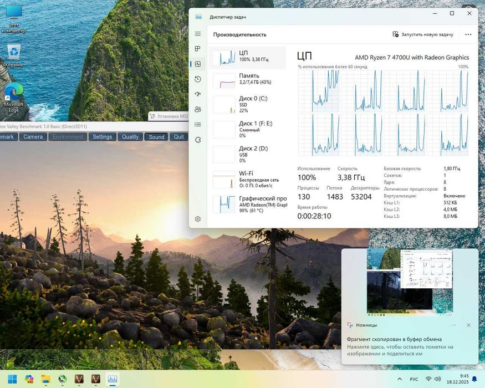Screen dimensions: 485x388
Task: Switch РУС input language indicator
Action: tap(414, 379)
